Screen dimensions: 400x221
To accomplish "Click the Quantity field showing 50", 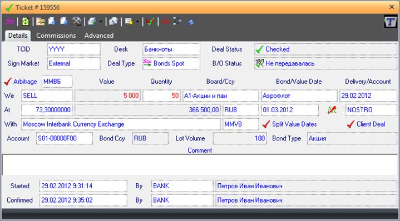I will [x=161, y=96].
